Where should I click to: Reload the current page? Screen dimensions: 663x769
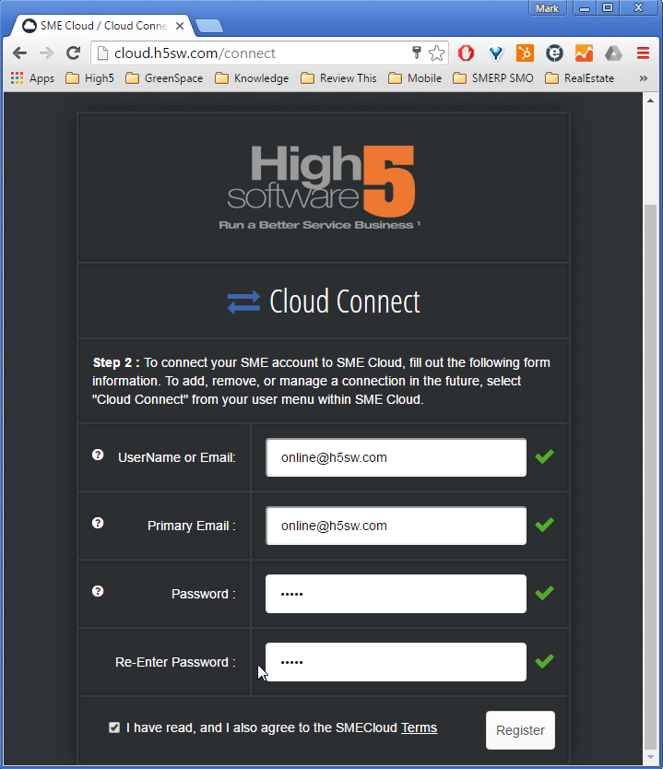[x=74, y=53]
